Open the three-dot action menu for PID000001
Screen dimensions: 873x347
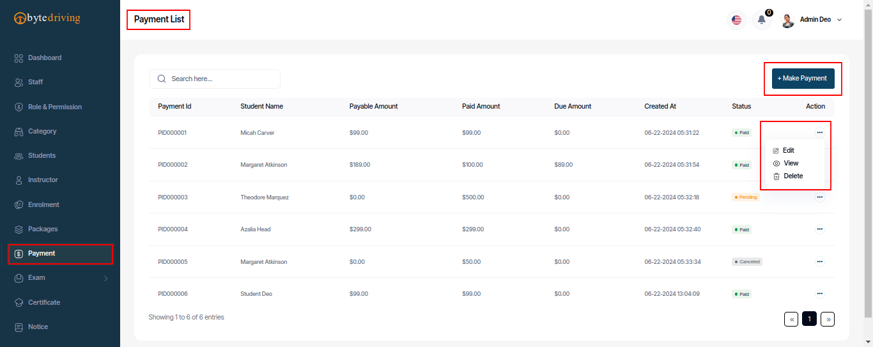tap(820, 132)
